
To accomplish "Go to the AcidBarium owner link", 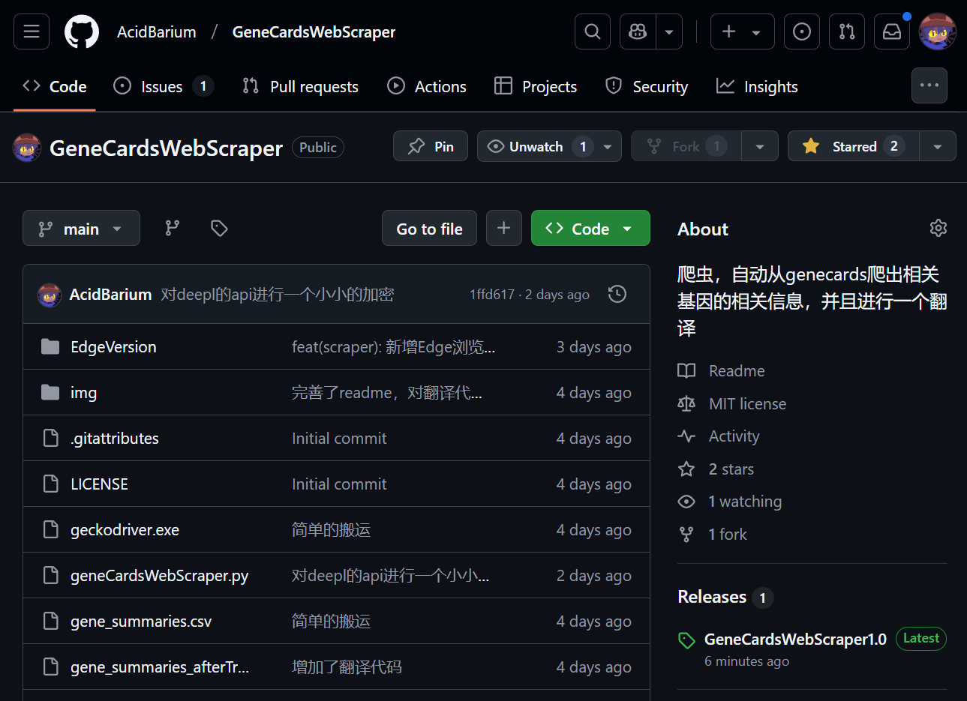I will [157, 32].
